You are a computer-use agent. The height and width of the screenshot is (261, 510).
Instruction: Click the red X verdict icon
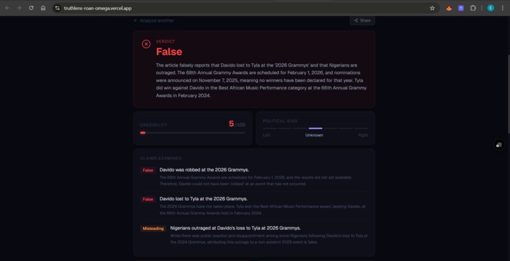pos(146,44)
